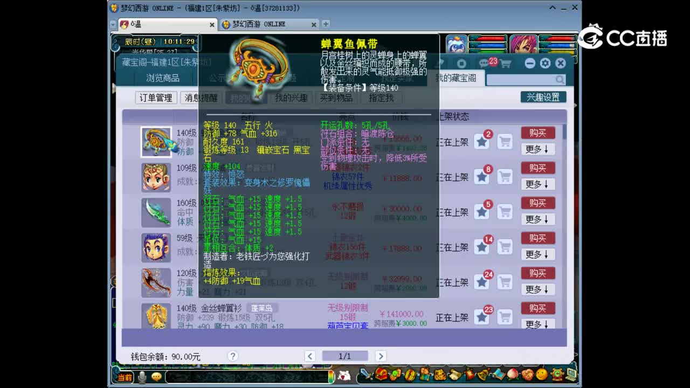Click the computer system icon at bottom right

[571, 375]
